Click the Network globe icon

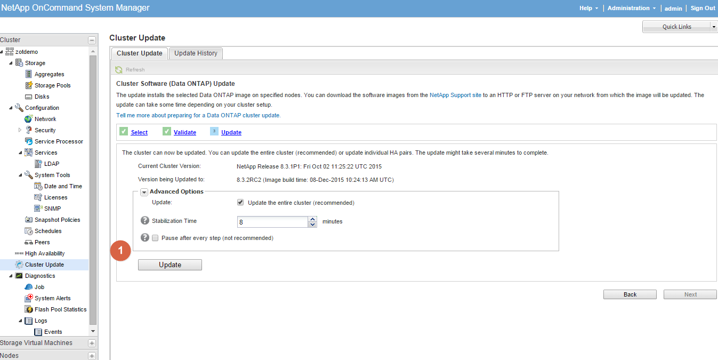point(29,119)
